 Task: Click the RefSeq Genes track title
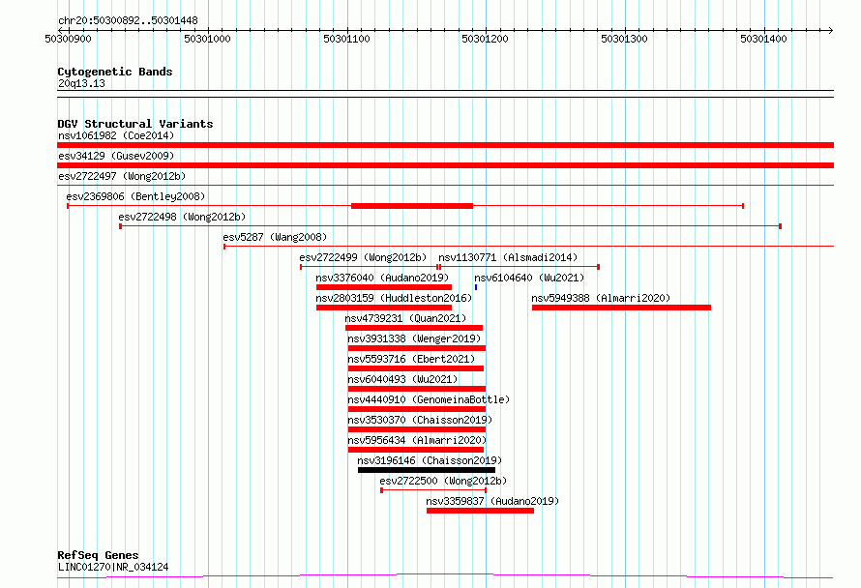pos(98,555)
